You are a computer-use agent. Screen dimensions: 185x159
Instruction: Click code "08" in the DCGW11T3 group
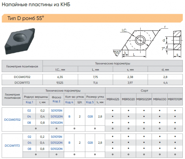click(x=29, y=149)
